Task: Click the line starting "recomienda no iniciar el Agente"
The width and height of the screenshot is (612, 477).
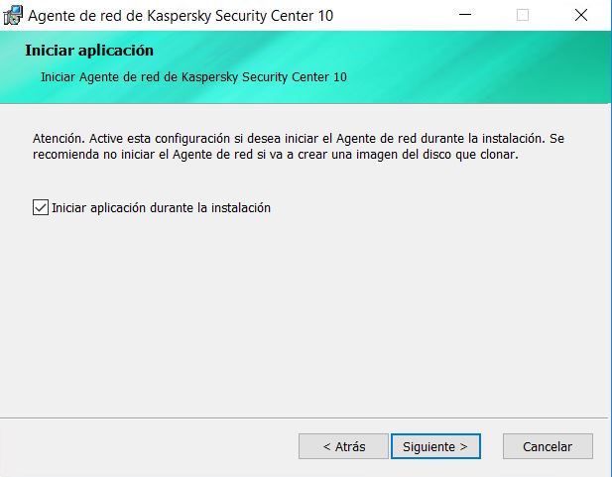Action: (276, 155)
